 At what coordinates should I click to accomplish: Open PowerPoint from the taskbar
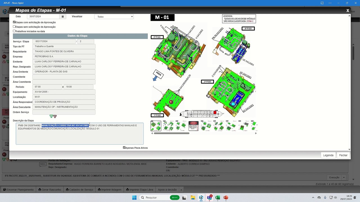point(226,198)
